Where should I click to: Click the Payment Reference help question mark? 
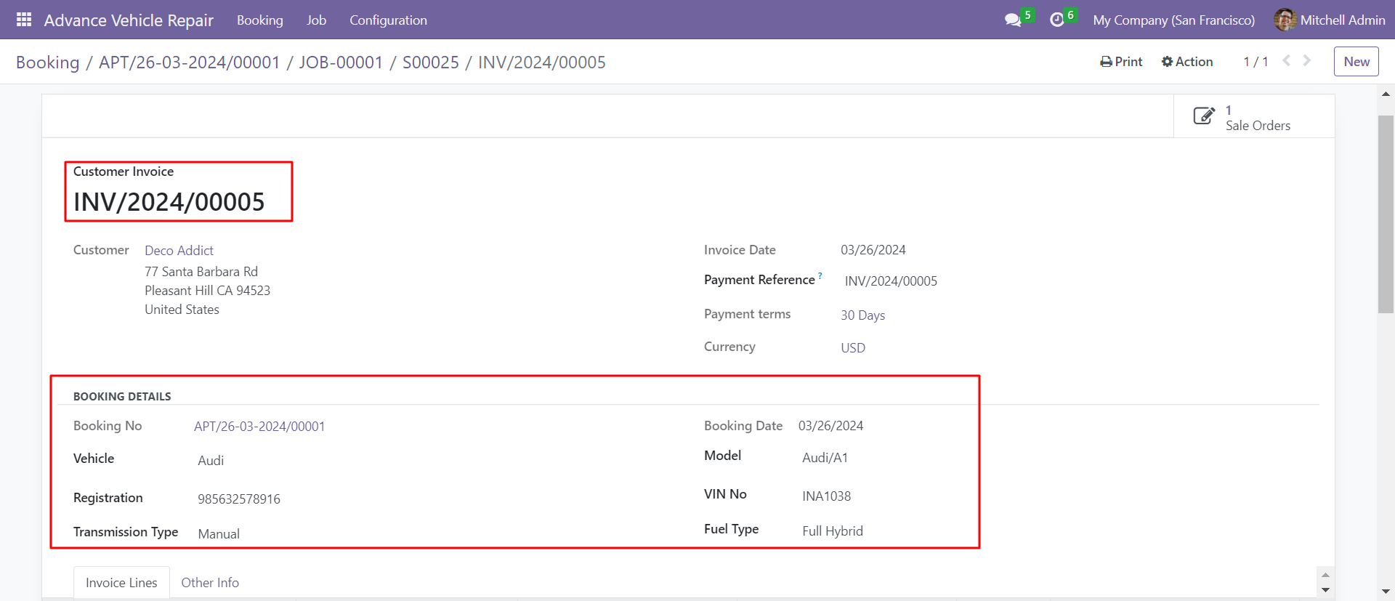pos(820,275)
